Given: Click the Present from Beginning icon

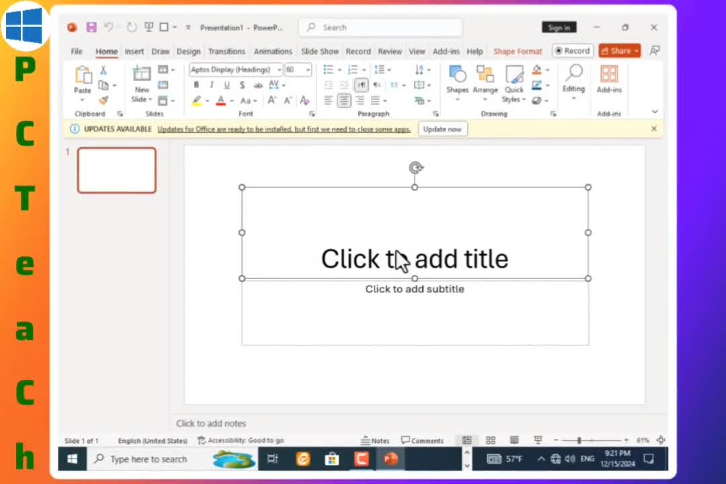Looking at the screenshot, I should click(x=149, y=28).
